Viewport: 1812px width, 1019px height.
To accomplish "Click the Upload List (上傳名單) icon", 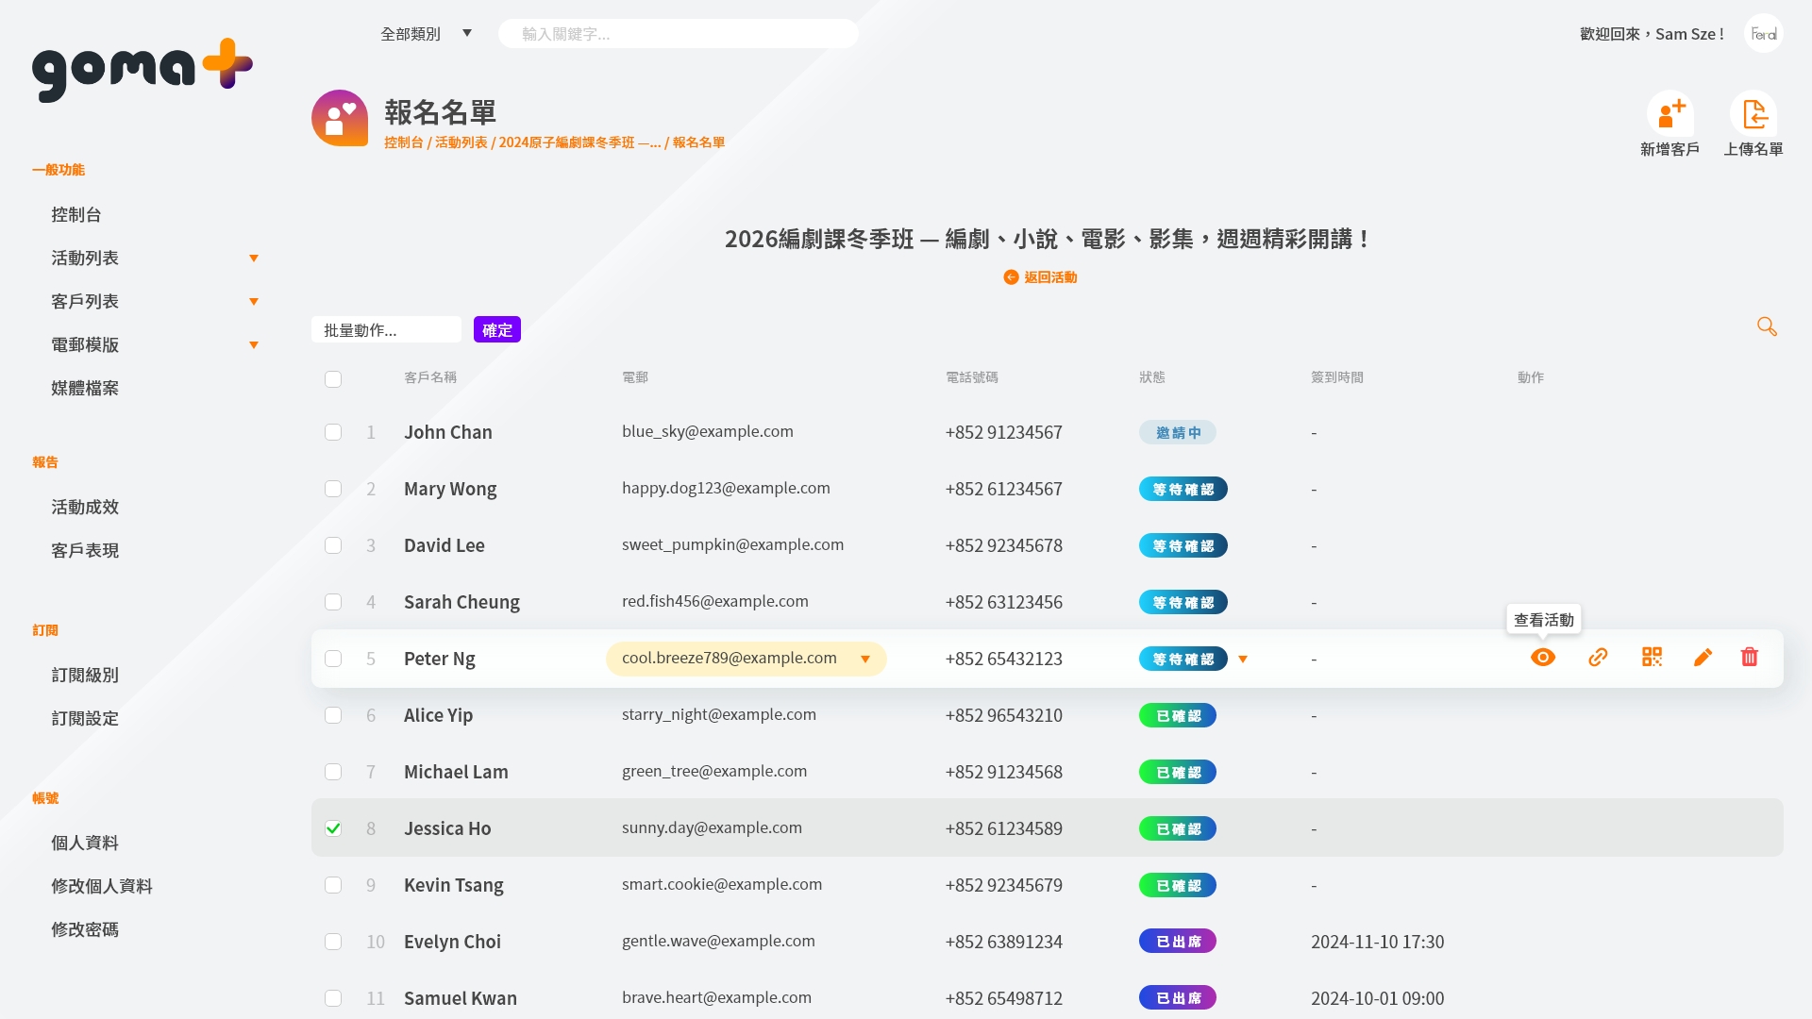I will pyautogui.click(x=1753, y=115).
